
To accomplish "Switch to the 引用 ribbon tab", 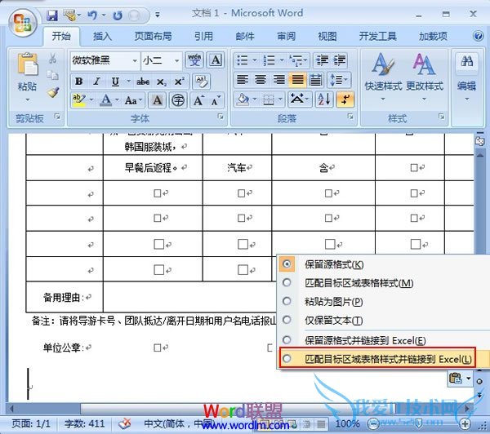I will pyautogui.click(x=203, y=36).
